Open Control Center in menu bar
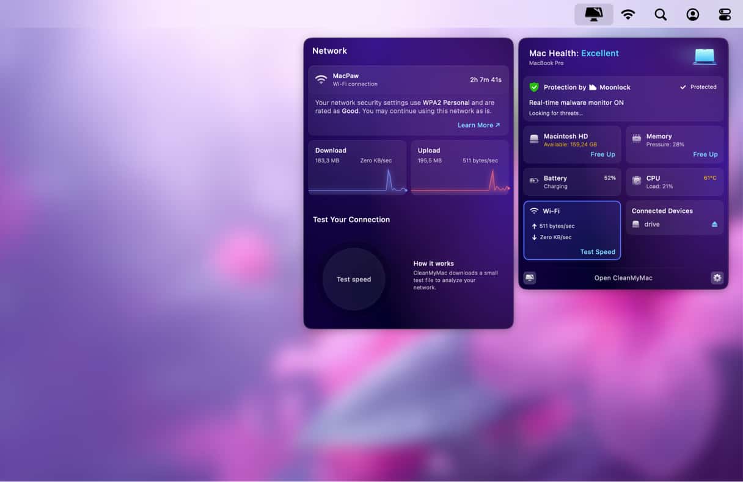 [x=725, y=15]
